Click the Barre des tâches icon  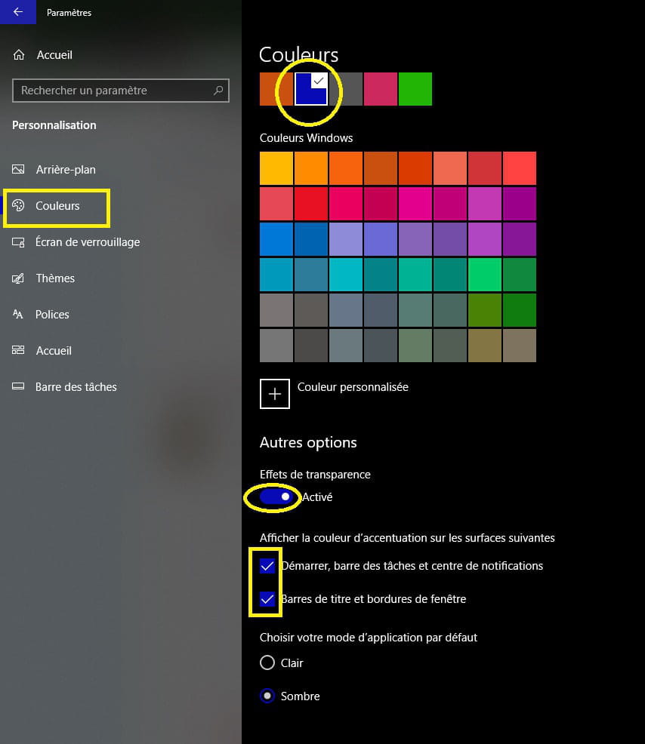(18, 386)
